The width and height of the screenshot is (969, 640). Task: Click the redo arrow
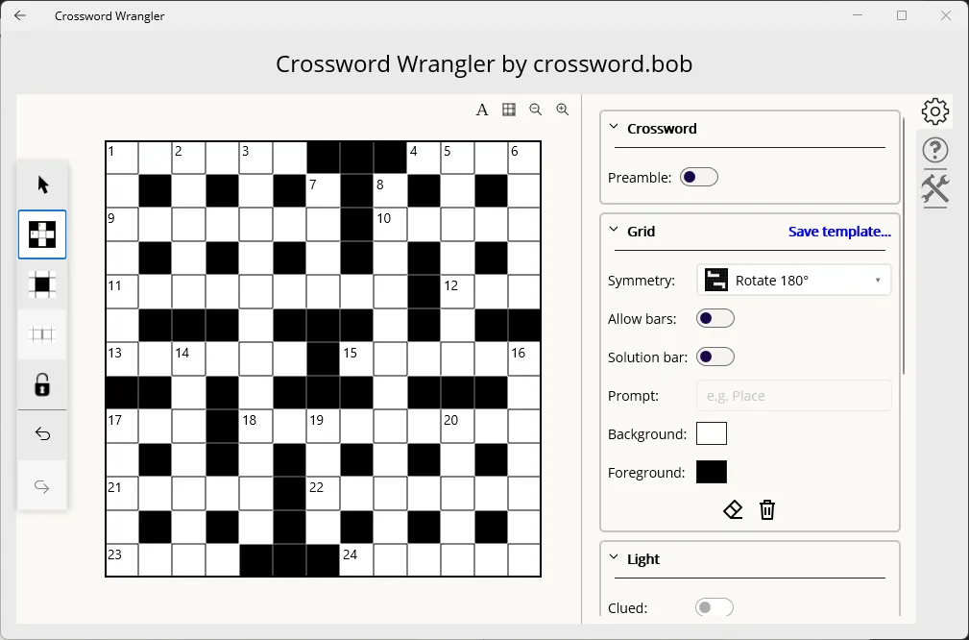tap(42, 486)
